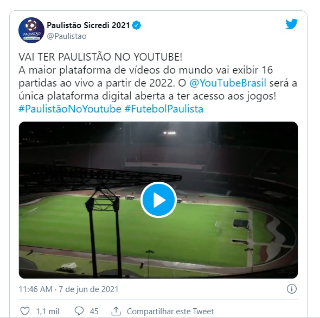The width and height of the screenshot is (320, 318).
Task: Click the share upload arrow icon
Action: click(x=116, y=311)
